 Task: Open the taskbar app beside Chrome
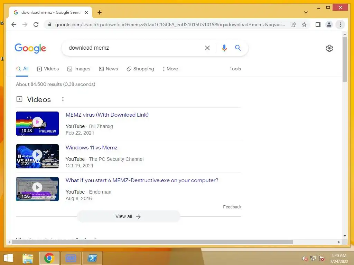(x=71, y=258)
